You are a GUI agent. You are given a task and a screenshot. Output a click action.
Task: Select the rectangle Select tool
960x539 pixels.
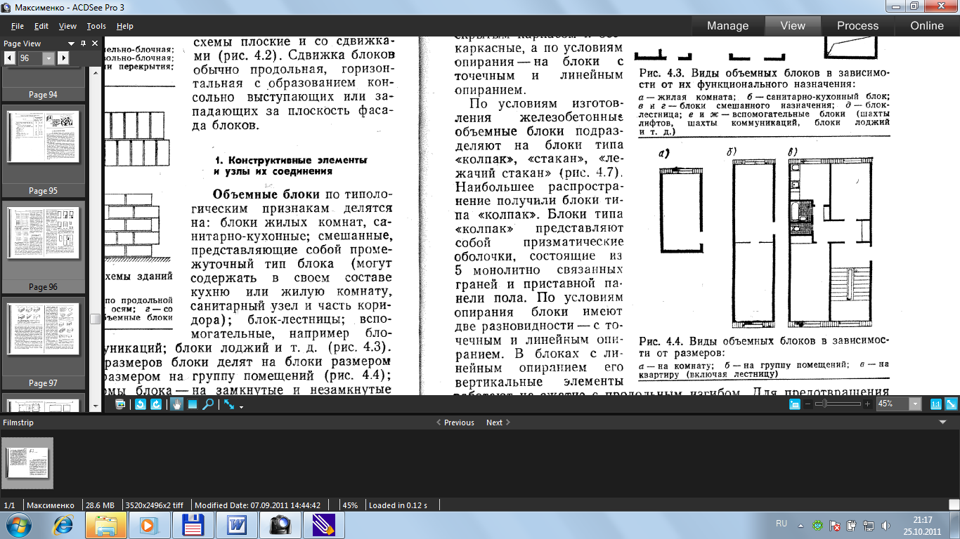(x=192, y=404)
